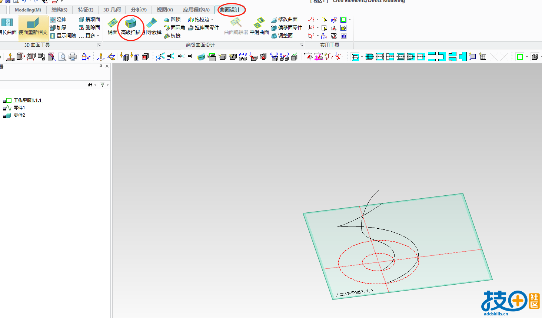Viewport: 542px width, 318px height.
Task: Click the new workplane star icon
Action: coord(472,57)
